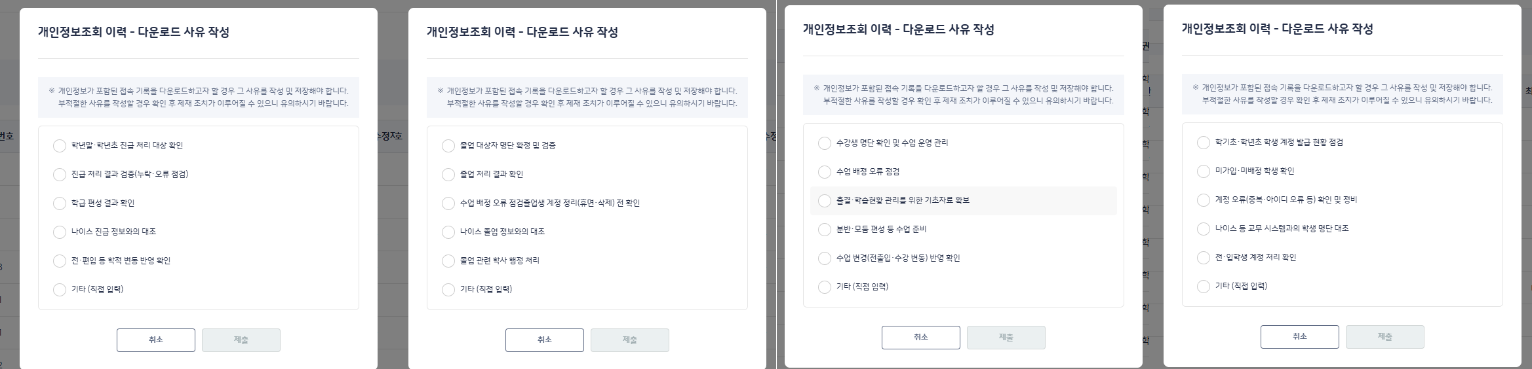Image resolution: width=1532 pixels, height=369 pixels.
Task: Select '학년말·학년초 진급 처리 대상 확인' radio option
Action: (x=60, y=145)
